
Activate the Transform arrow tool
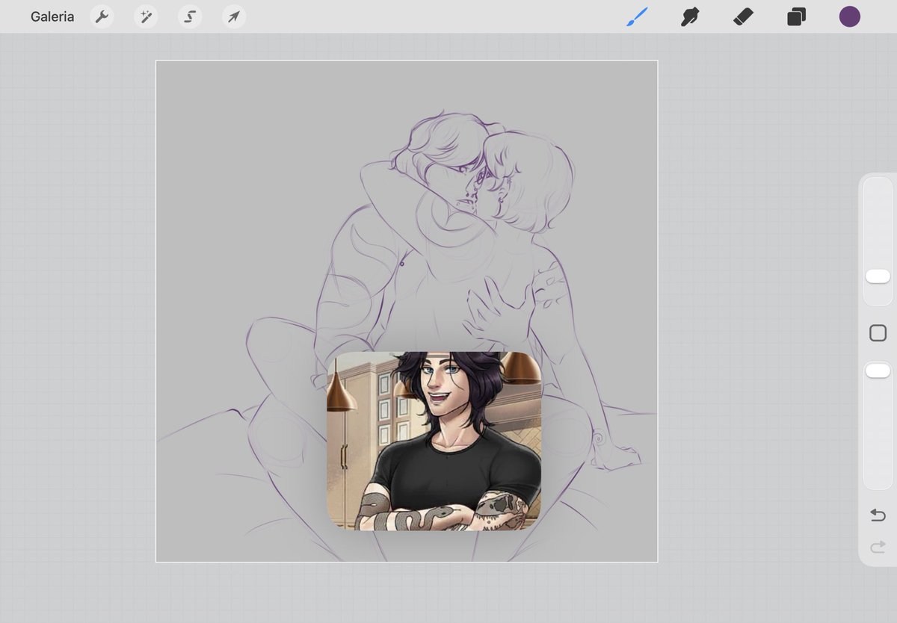coord(234,16)
